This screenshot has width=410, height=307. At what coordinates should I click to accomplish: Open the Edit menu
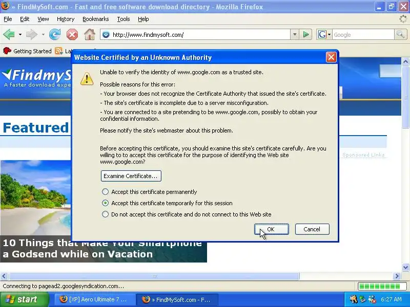[x=25, y=19]
